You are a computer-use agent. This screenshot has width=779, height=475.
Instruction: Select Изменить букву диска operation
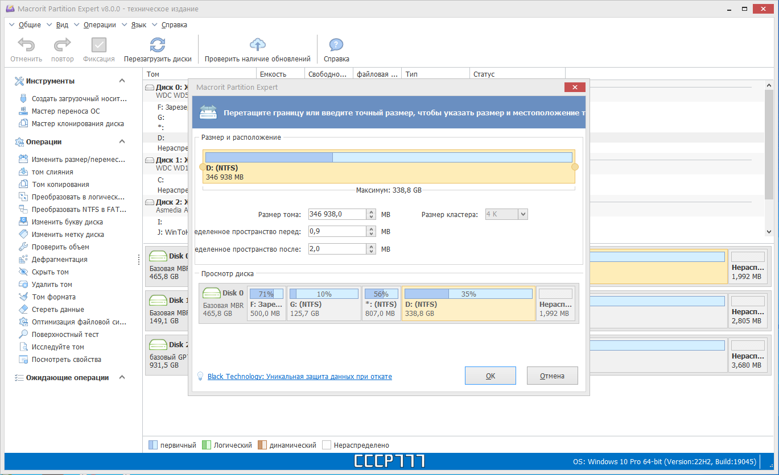61,222
